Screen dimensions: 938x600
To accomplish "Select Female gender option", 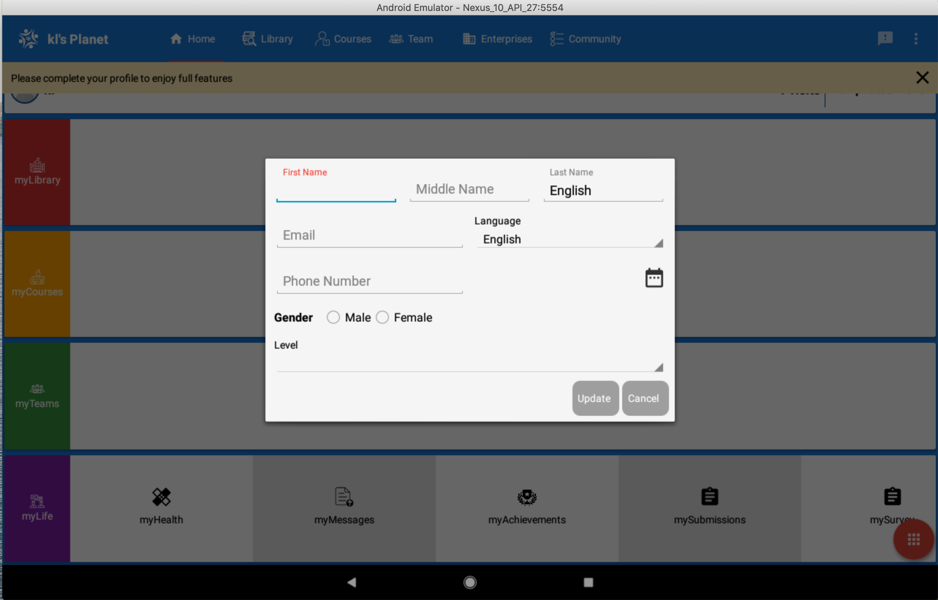I will pyautogui.click(x=382, y=317).
